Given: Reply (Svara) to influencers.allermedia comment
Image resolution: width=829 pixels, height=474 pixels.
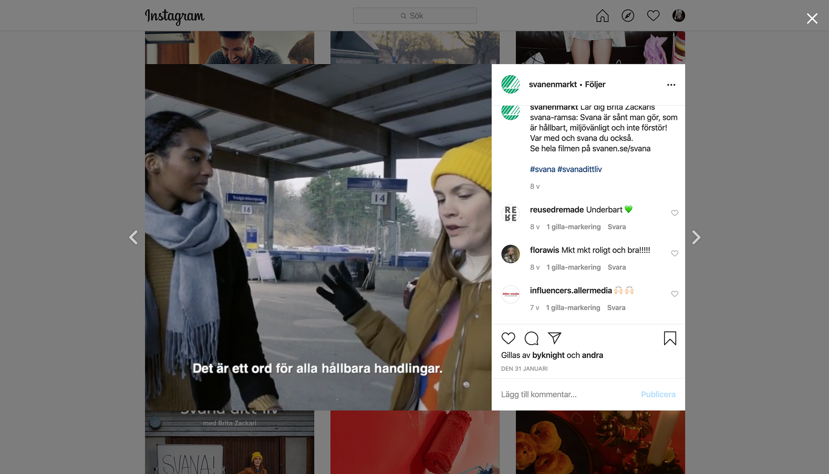Looking at the screenshot, I should coord(616,308).
